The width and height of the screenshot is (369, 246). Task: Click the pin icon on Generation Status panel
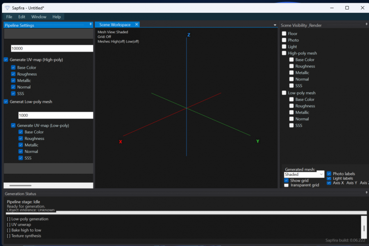click(367, 193)
